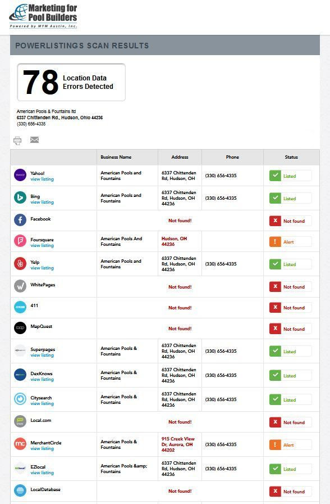Click the Bing logo icon

20,197
